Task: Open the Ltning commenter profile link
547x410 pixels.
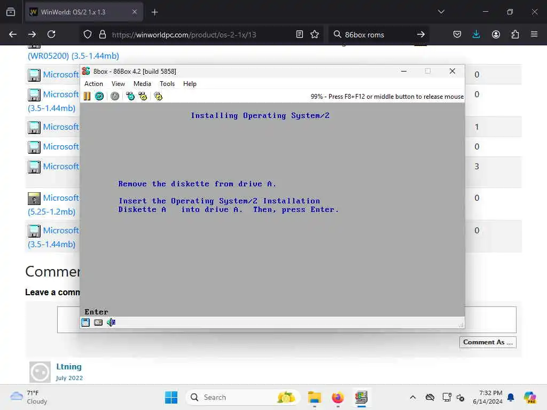Action: tap(69, 367)
